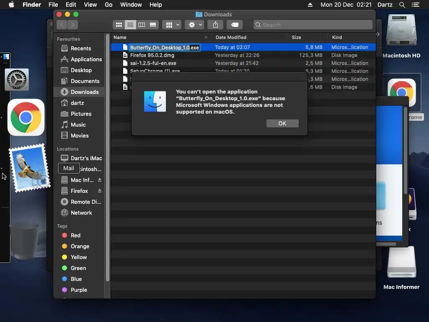Sort files by Kind column
The width and height of the screenshot is (429, 322).
coord(351,37)
